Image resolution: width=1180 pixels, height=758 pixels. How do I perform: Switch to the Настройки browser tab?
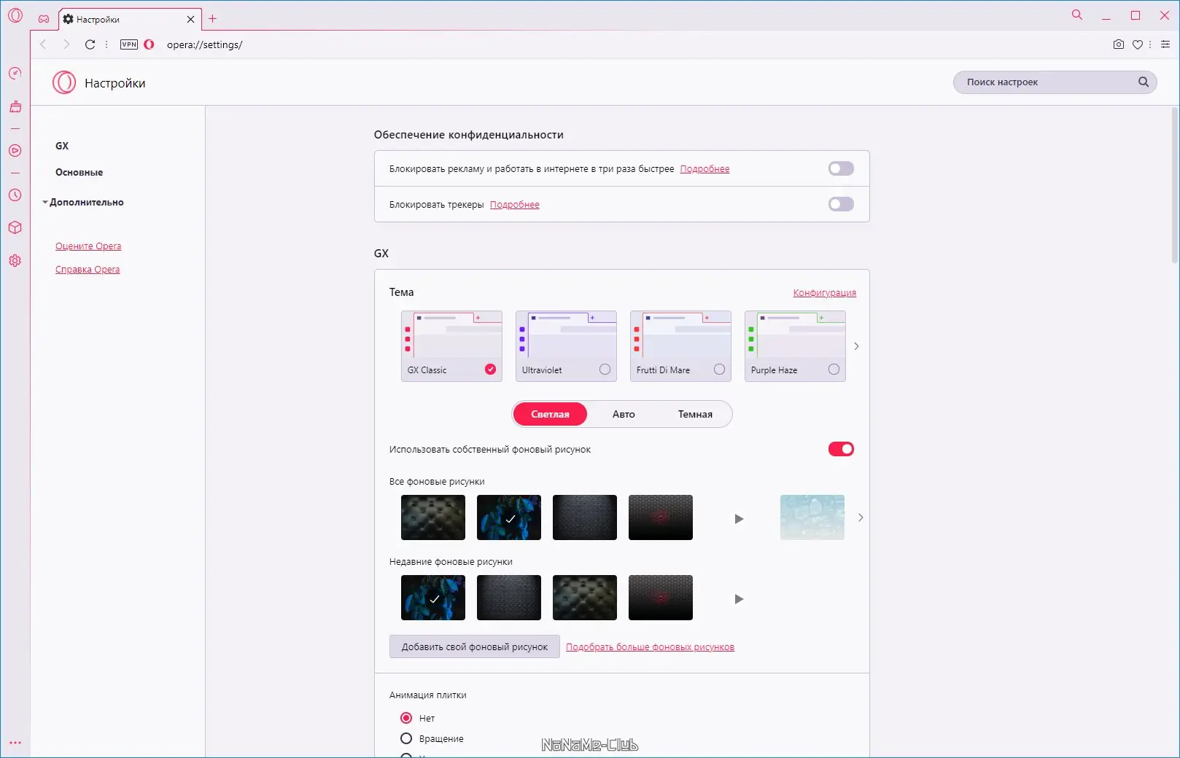pos(130,20)
